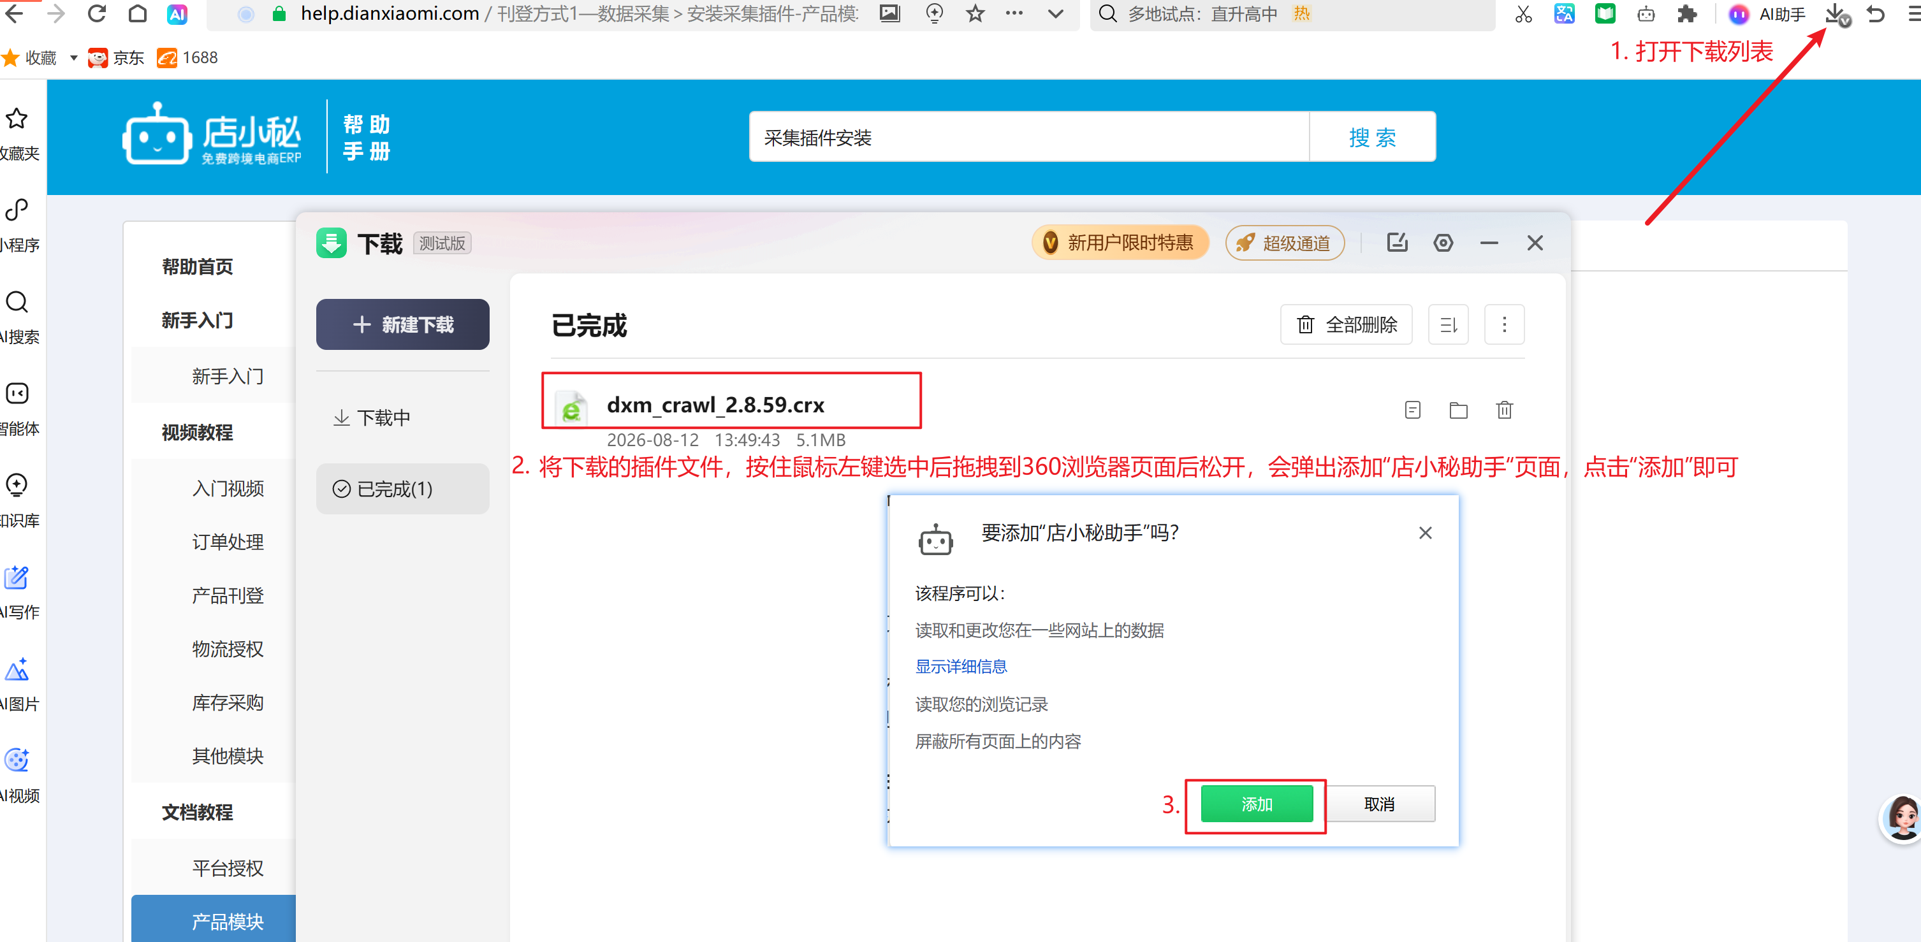Open the vertical three-dot more menu
The image size is (1921, 942).
(1504, 324)
